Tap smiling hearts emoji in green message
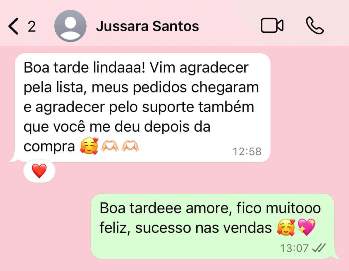The width and height of the screenshot is (349, 271). click(x=286, y=227)
